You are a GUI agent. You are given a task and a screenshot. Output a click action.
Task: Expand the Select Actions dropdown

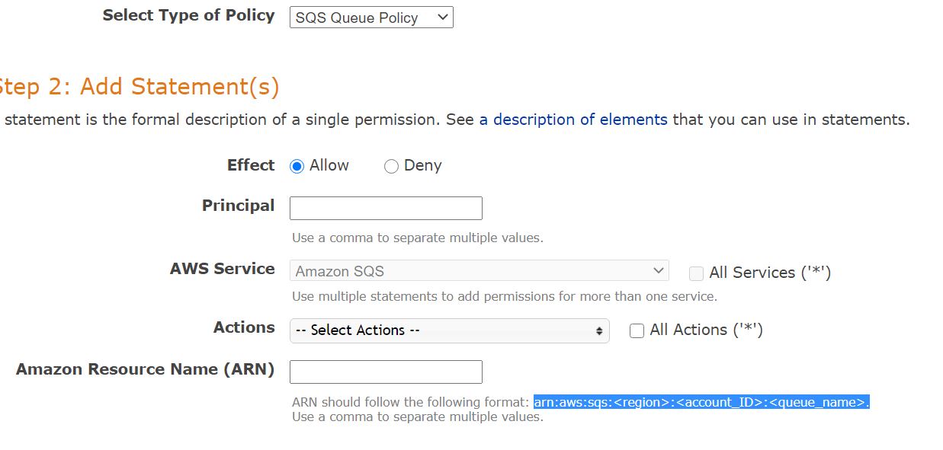(x=449, y=330)
